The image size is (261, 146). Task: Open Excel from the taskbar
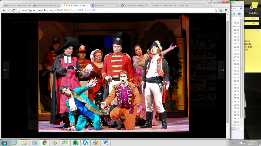pos(65,143)
